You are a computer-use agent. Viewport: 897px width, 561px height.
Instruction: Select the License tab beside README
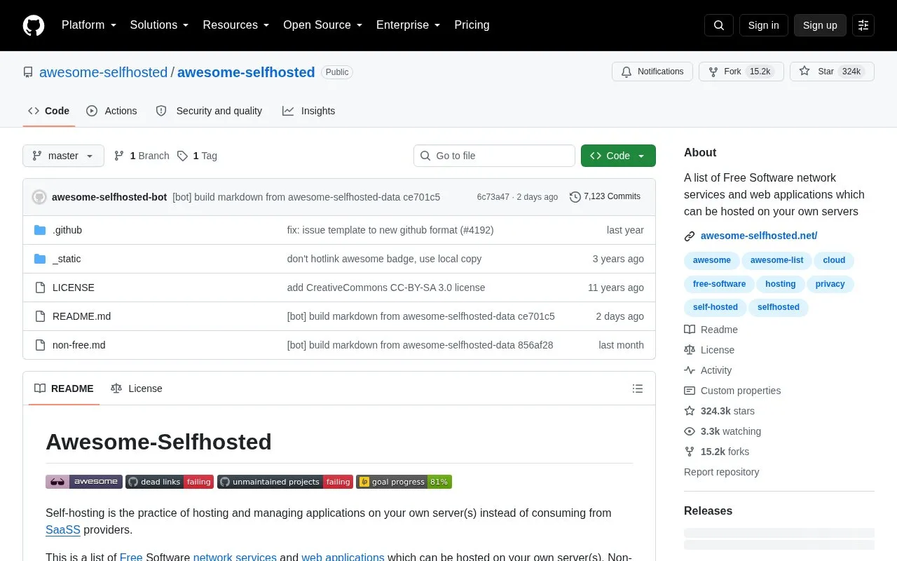pyautogui.click(x=137, y=388)
